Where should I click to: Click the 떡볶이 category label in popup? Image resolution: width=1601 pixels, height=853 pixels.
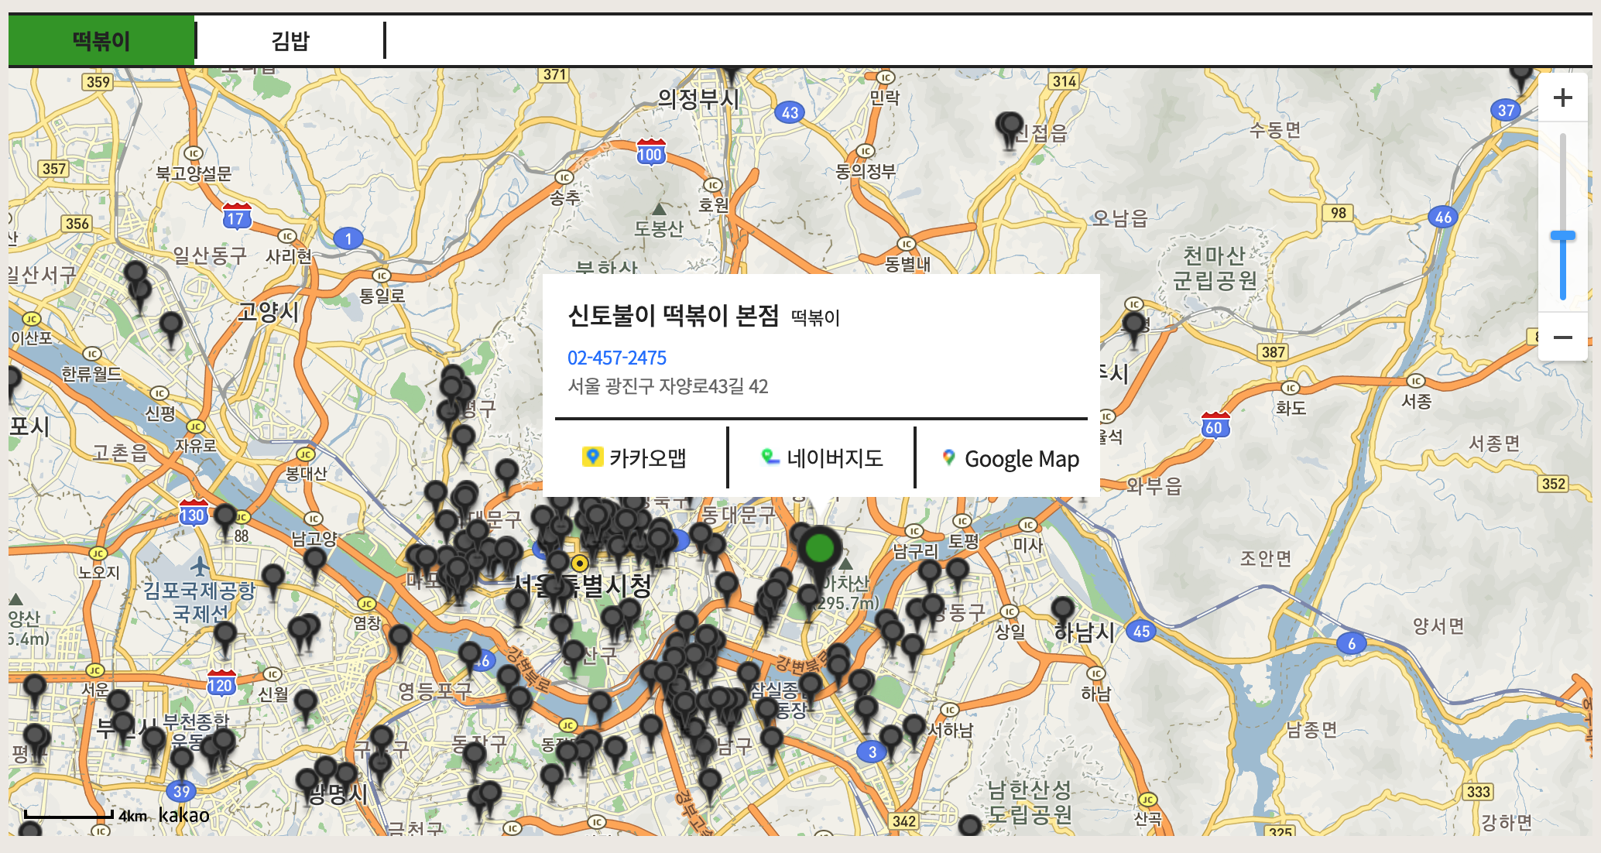[815, 317]
